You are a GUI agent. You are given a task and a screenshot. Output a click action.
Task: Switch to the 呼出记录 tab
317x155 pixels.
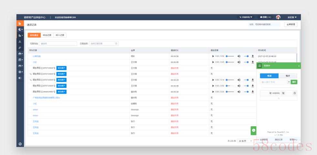(x=47, y=35)
